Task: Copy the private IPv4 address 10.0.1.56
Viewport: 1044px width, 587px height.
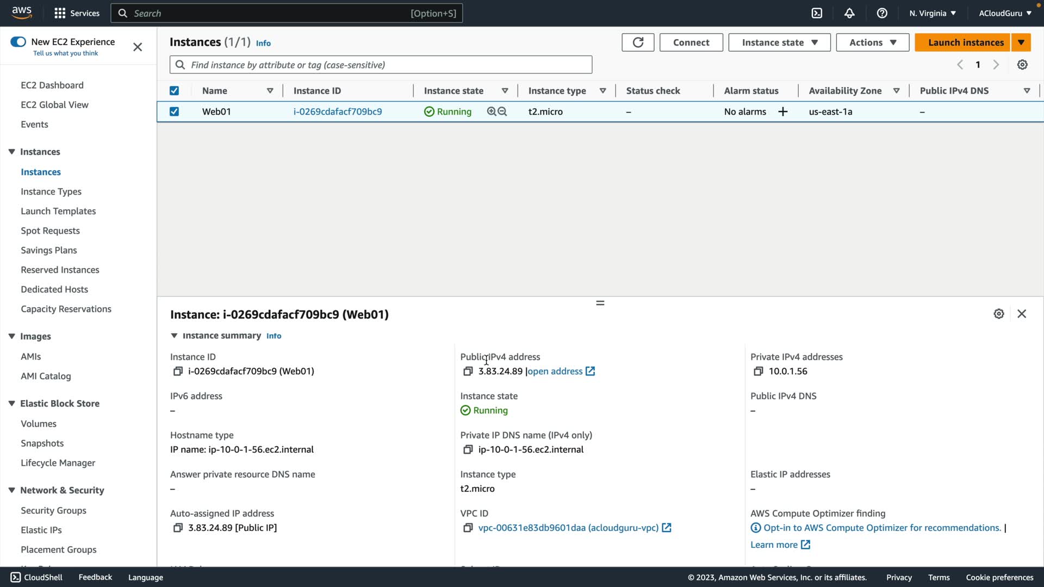Action: [x=758, y=371]
